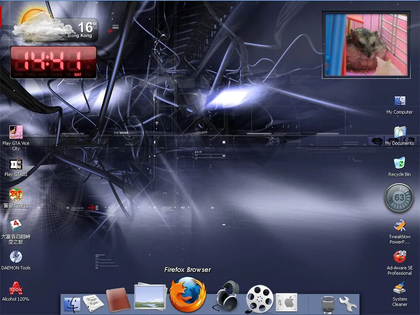Open the Recycle Bin on desktop
This screenshot has height=315, width=420.
(399, 164)
